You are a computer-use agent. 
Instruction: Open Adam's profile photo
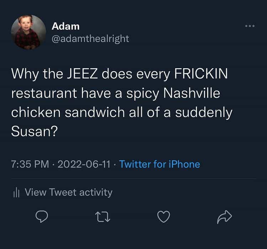click(28, 32)
